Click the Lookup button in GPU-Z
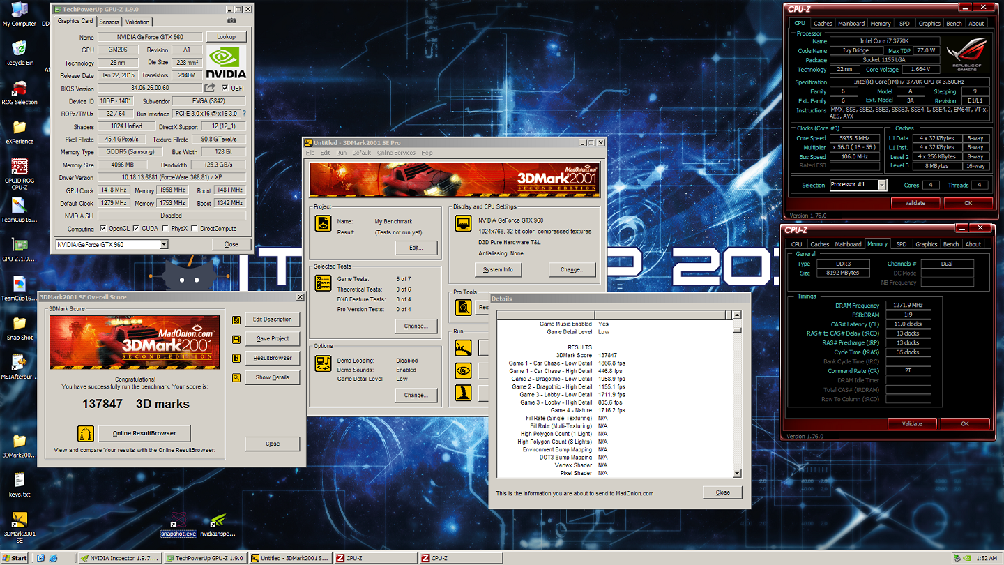 coord(226,37)
